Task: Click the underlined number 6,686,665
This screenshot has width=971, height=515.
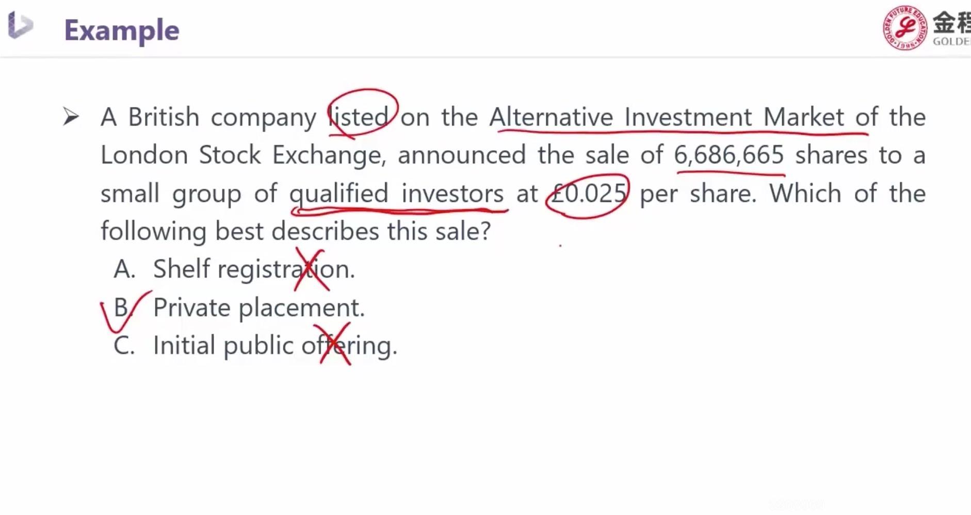Action: 729,155
